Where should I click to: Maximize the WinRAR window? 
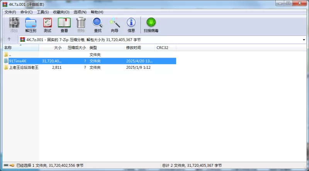click(x=288, y=3)
